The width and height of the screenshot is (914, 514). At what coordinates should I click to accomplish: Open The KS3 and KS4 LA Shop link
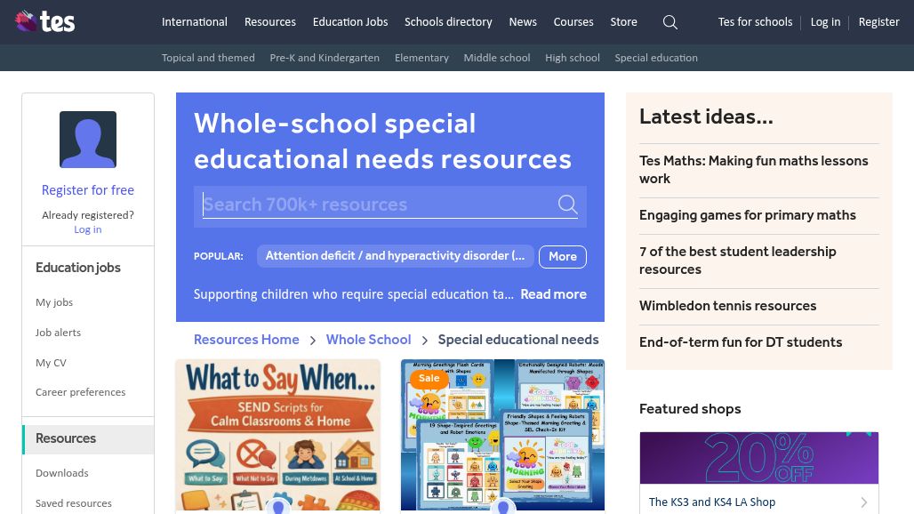pyautogui.click(x=712, y=502)
